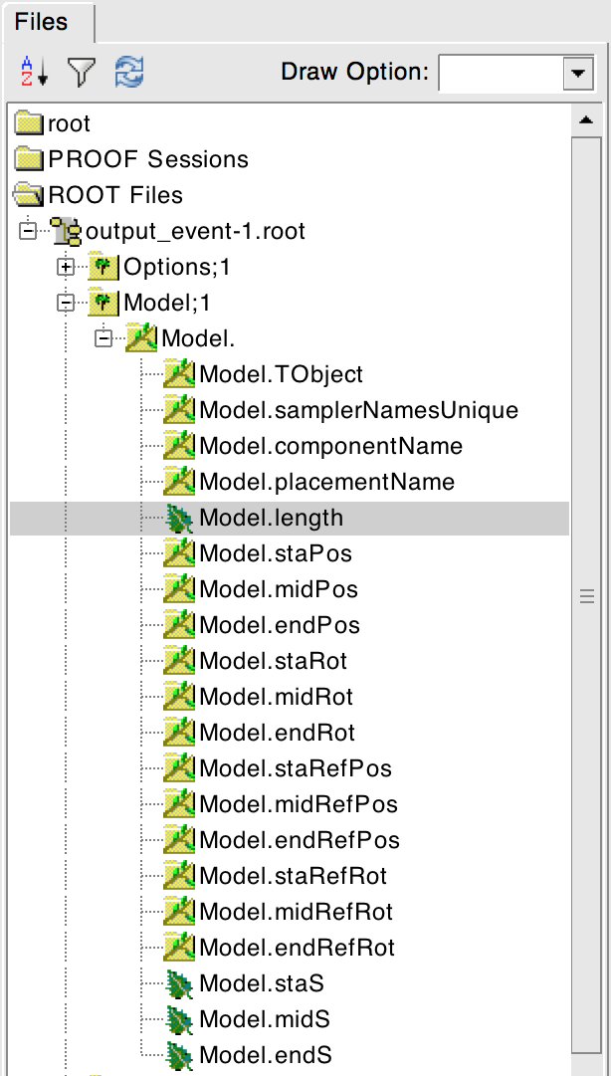Viewport: 611px width, 1076px height.
Task: Select the Model.endRot label
Action: [277, 733]
